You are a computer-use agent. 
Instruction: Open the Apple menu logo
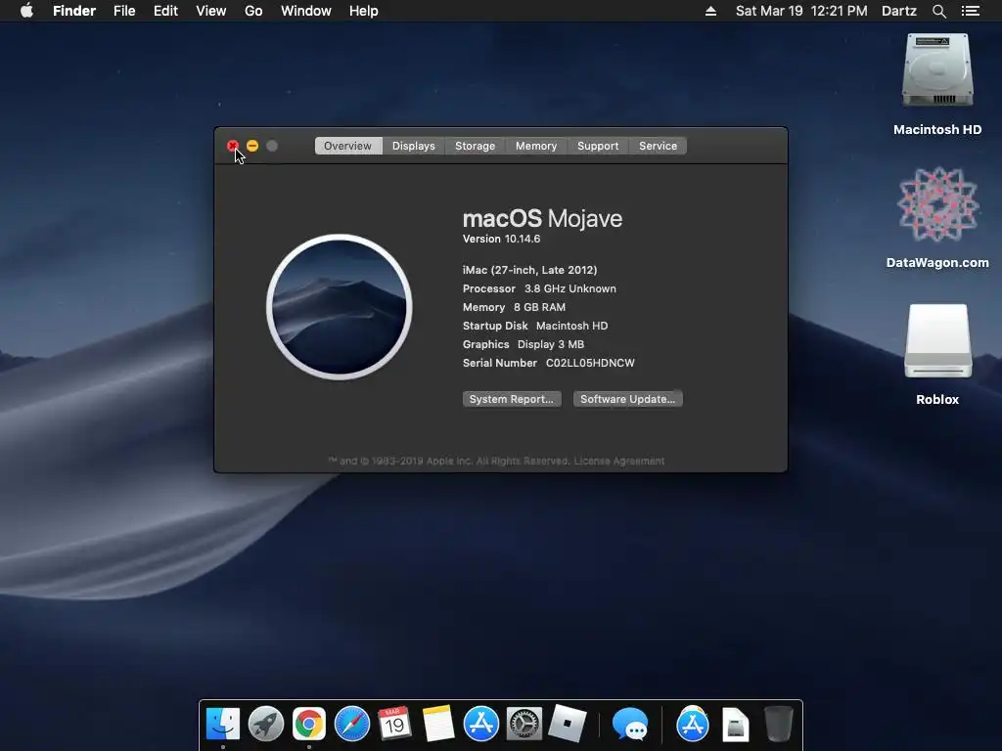(x=26, y=11)
